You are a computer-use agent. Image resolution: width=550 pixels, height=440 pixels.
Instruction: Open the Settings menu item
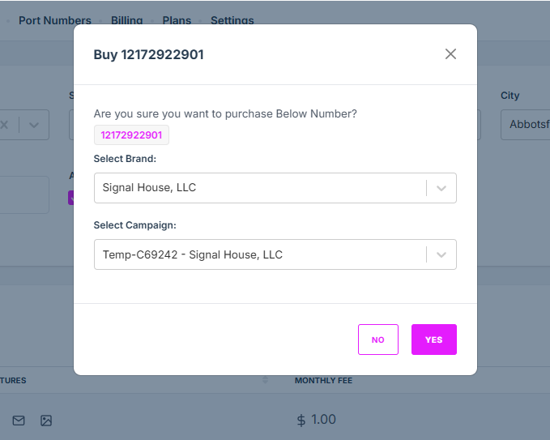pyautogui.click(x=232, y=20)
